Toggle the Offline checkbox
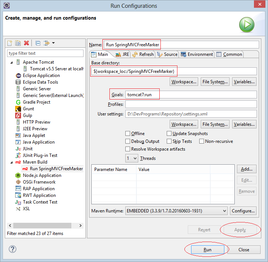This screenshot has width=268, height=262. coord(128,134)
